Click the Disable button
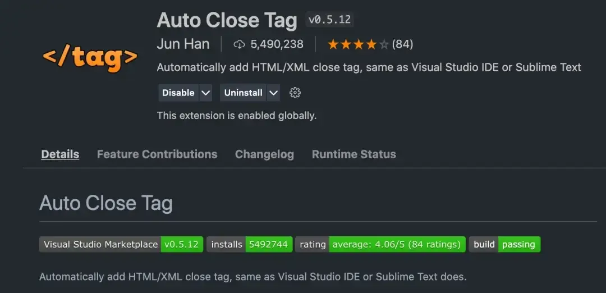The image size is (606, 293). (178, 93)
